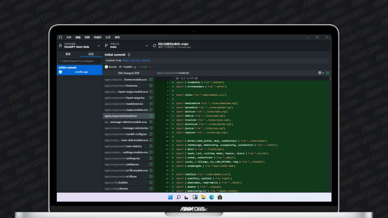Click the Runine author avatar
This screenshot has height=218, width=388.
tap(106, 67)
